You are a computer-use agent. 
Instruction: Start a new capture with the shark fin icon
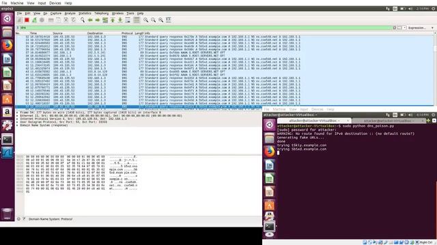(x=19, y=20)
